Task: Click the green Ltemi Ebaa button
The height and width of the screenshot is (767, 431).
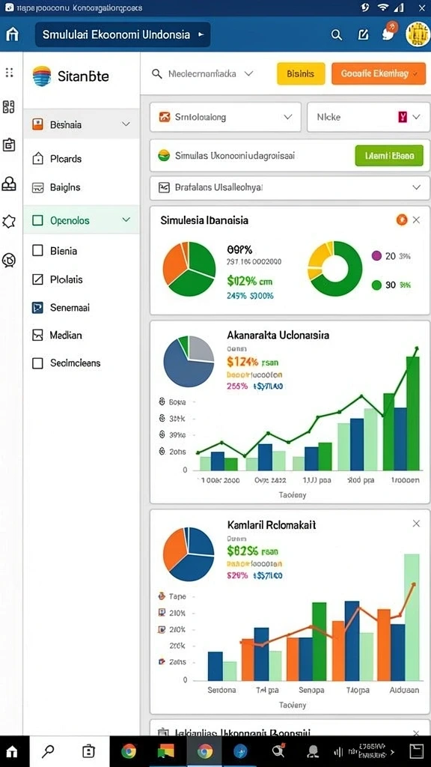Action: [x=389, y=156]
